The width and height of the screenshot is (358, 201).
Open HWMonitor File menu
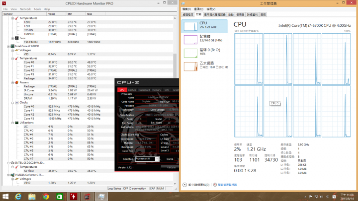tap(5, 9)
